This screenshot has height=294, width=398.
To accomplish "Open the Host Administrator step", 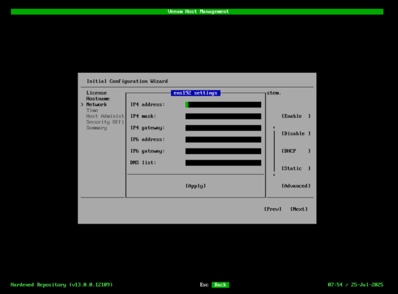I will (x=105, y=116).
